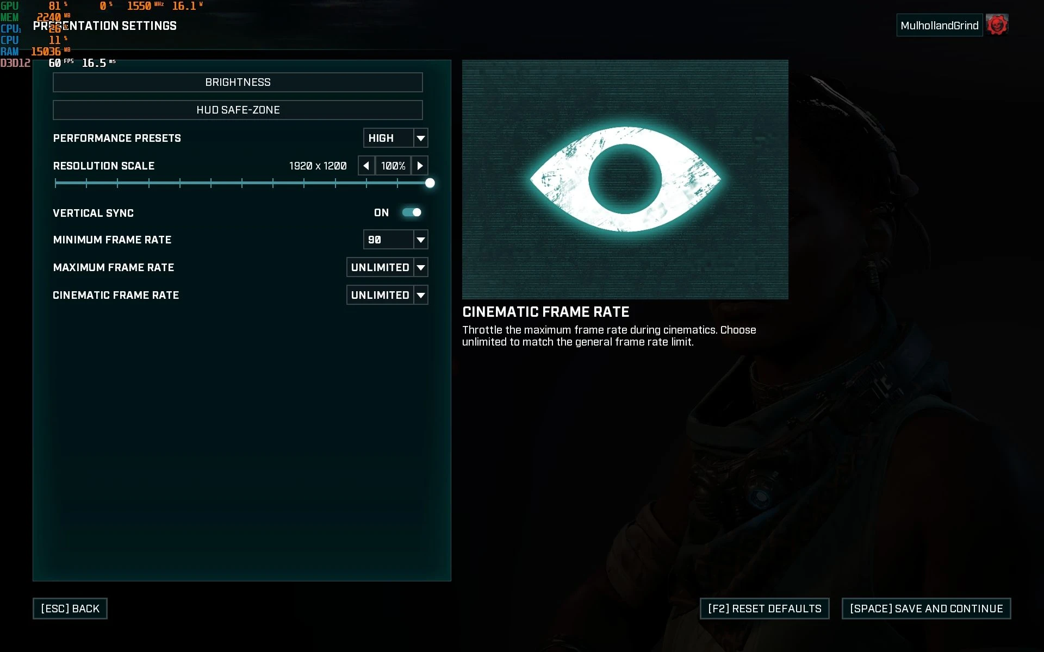Click the red Gears skull profile emblem
This screenshot has height=652, width=1044.
point(997,25)
